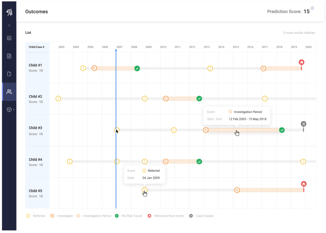This screenshot has height=233, width=326.
Task: Expand the cube submenu chevron
Action: pyautogui.click(x=14, y=109)
